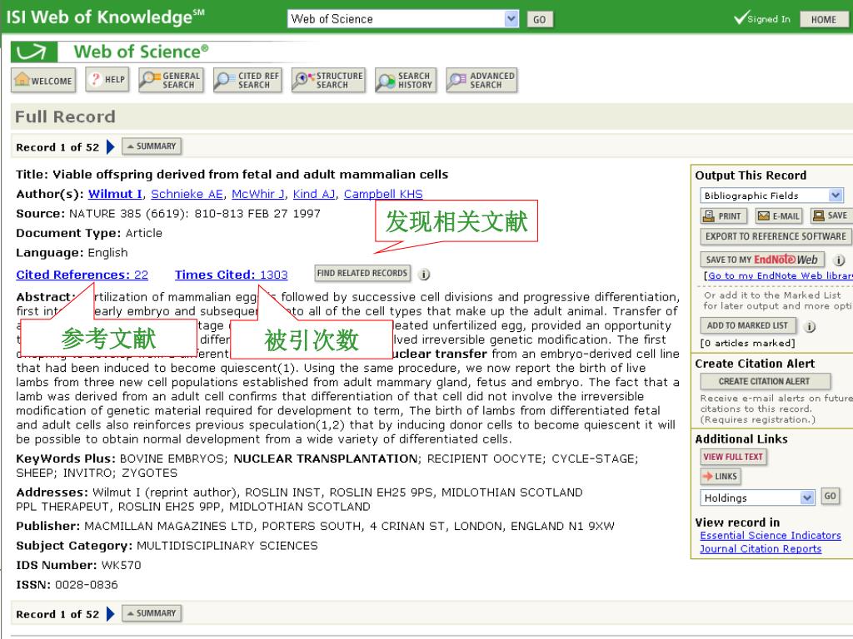Open the Bibliographic Fields dropdown
Screen dimensions: 853x639
click(x=836, y=196)
